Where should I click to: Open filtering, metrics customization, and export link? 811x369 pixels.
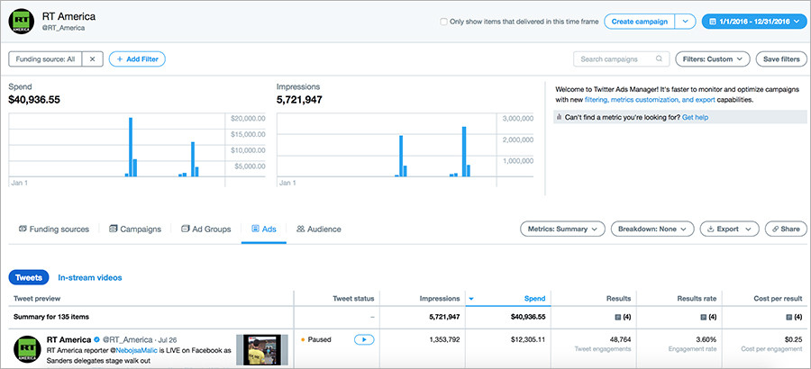tap(650, 100)
